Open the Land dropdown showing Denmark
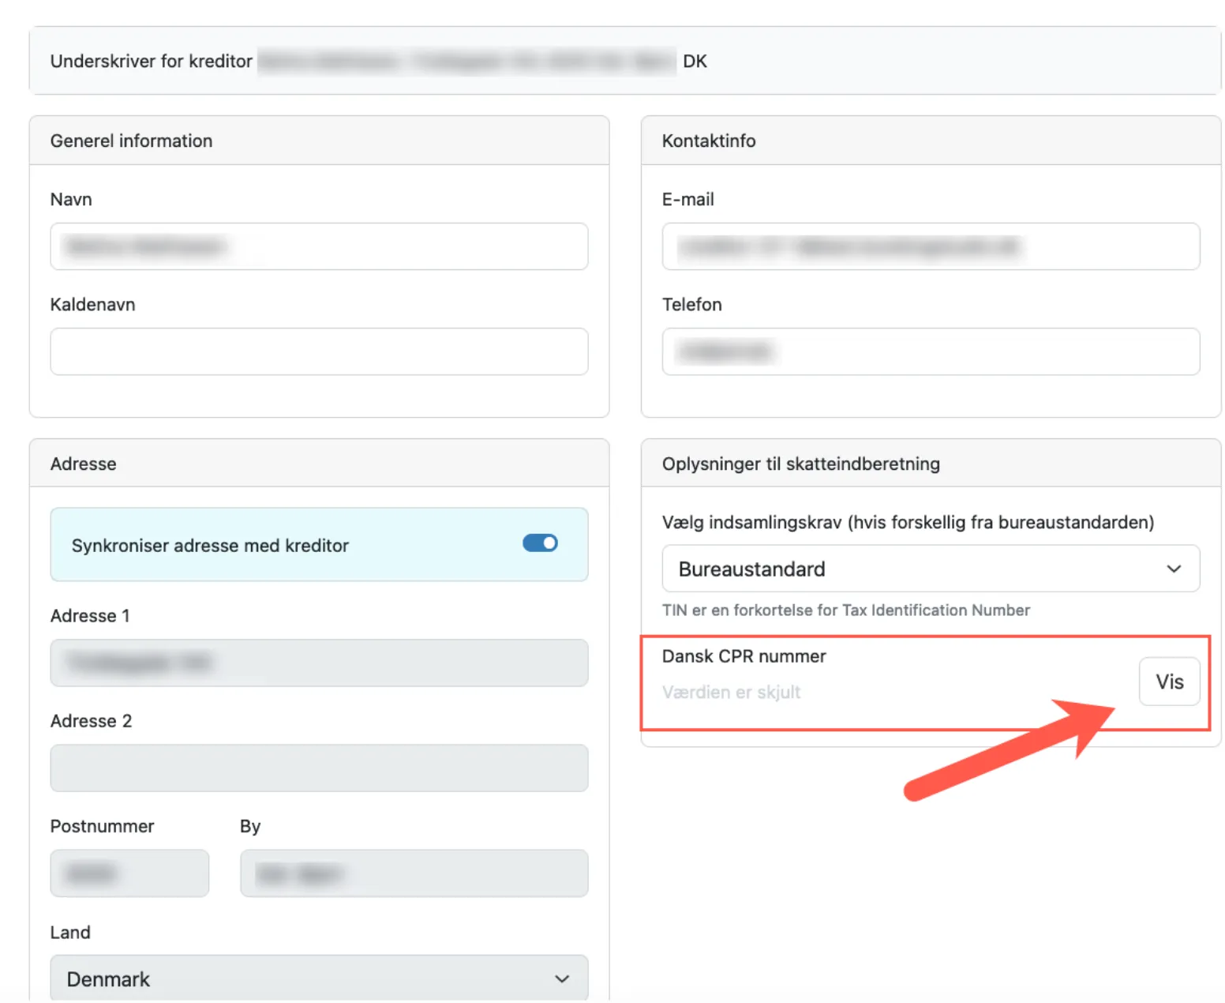 click(x=319, y=979)
